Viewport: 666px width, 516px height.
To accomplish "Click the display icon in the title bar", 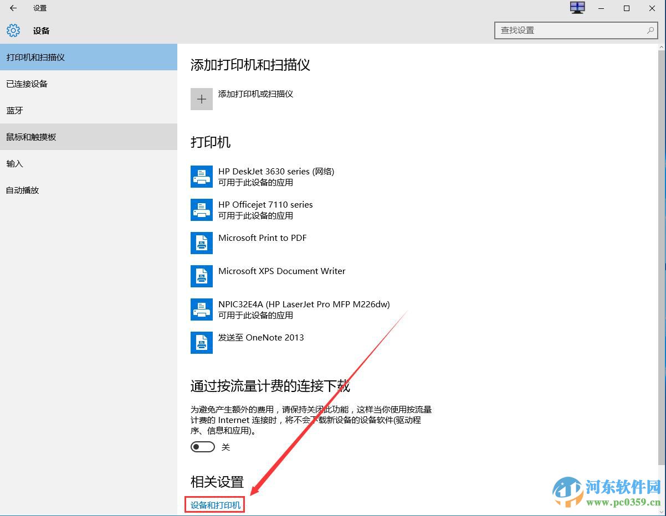I will [x=577, y=8].
